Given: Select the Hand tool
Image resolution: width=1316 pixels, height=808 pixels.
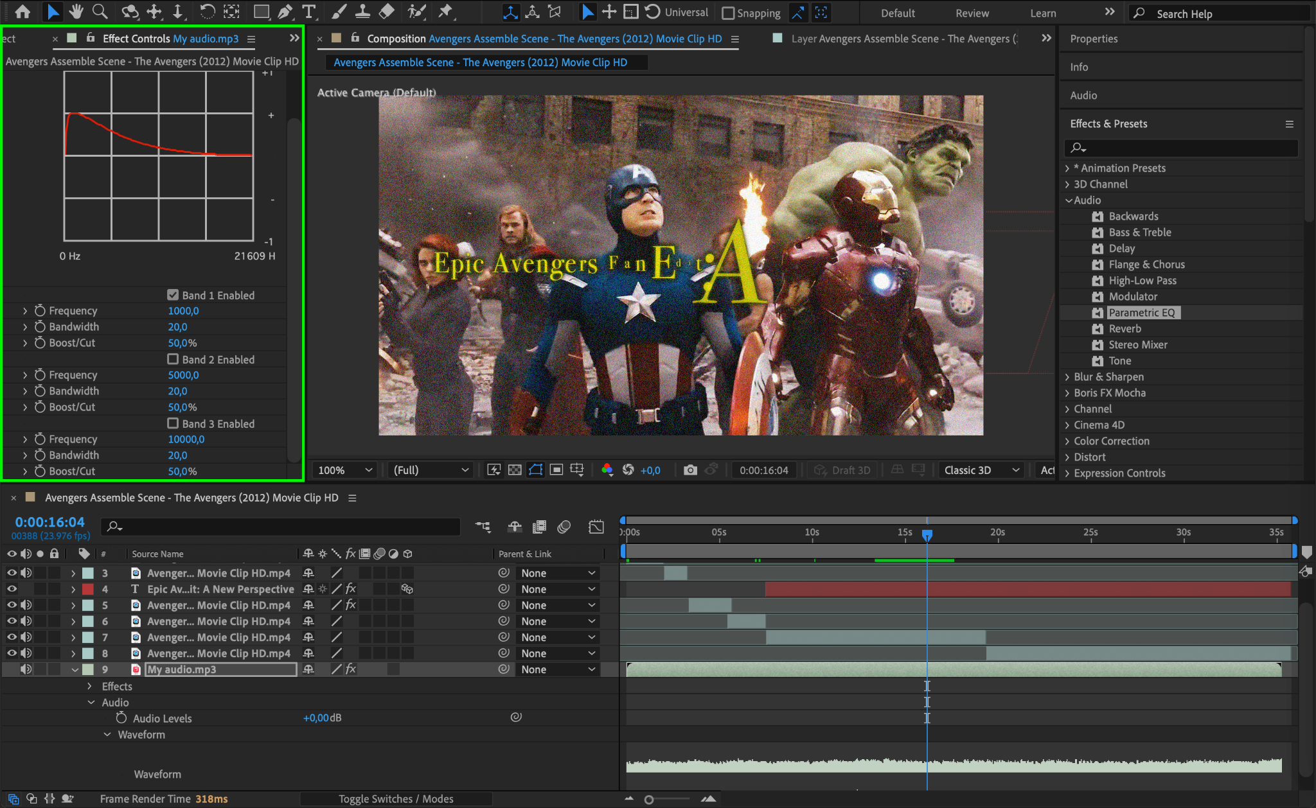Looking at the screenshot, I should click(x=76, y=12).
